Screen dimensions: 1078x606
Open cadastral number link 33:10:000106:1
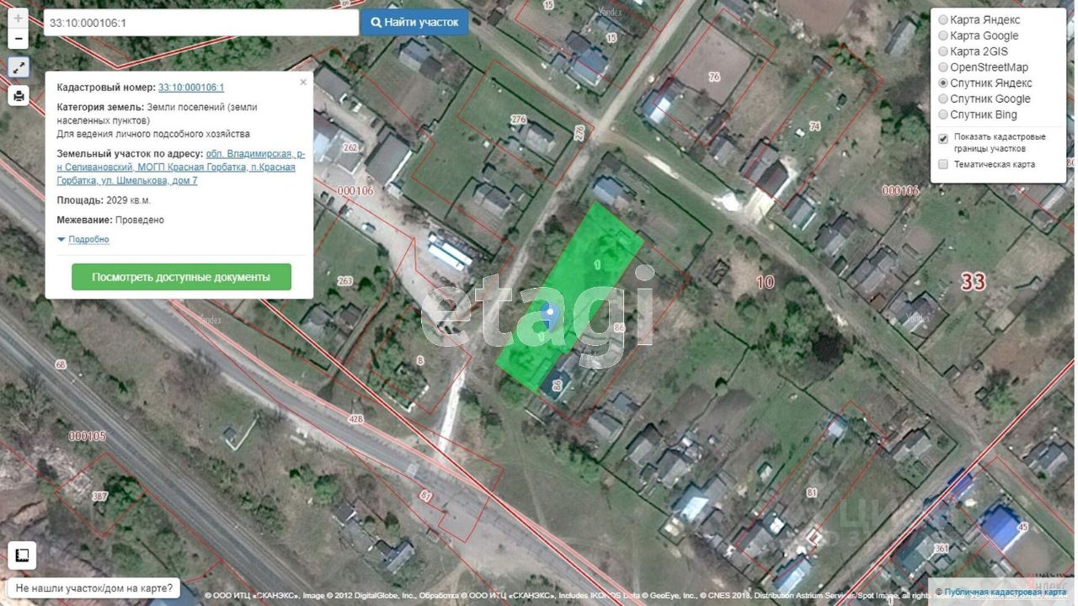click(x=191, y=88)
